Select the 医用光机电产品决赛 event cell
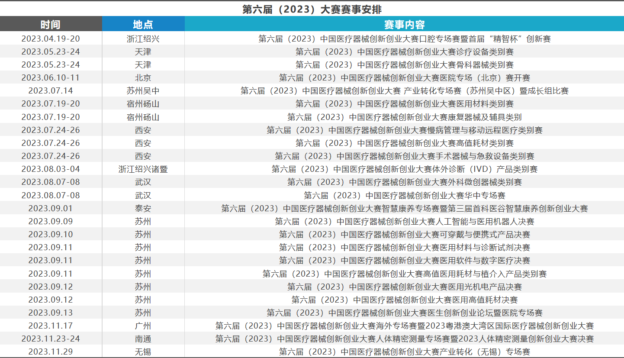 (404, 287)
